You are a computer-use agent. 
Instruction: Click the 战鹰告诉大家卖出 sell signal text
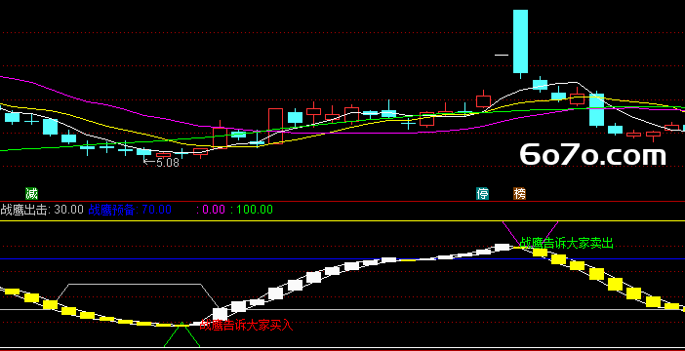point(567,243)
